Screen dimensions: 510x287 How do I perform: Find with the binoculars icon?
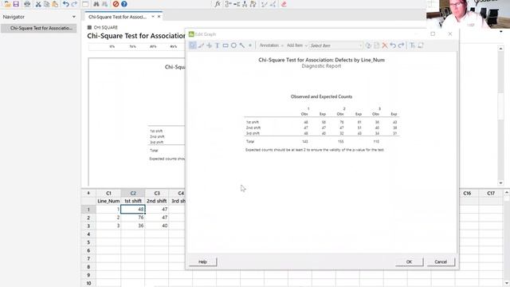(x=96, y=4)
